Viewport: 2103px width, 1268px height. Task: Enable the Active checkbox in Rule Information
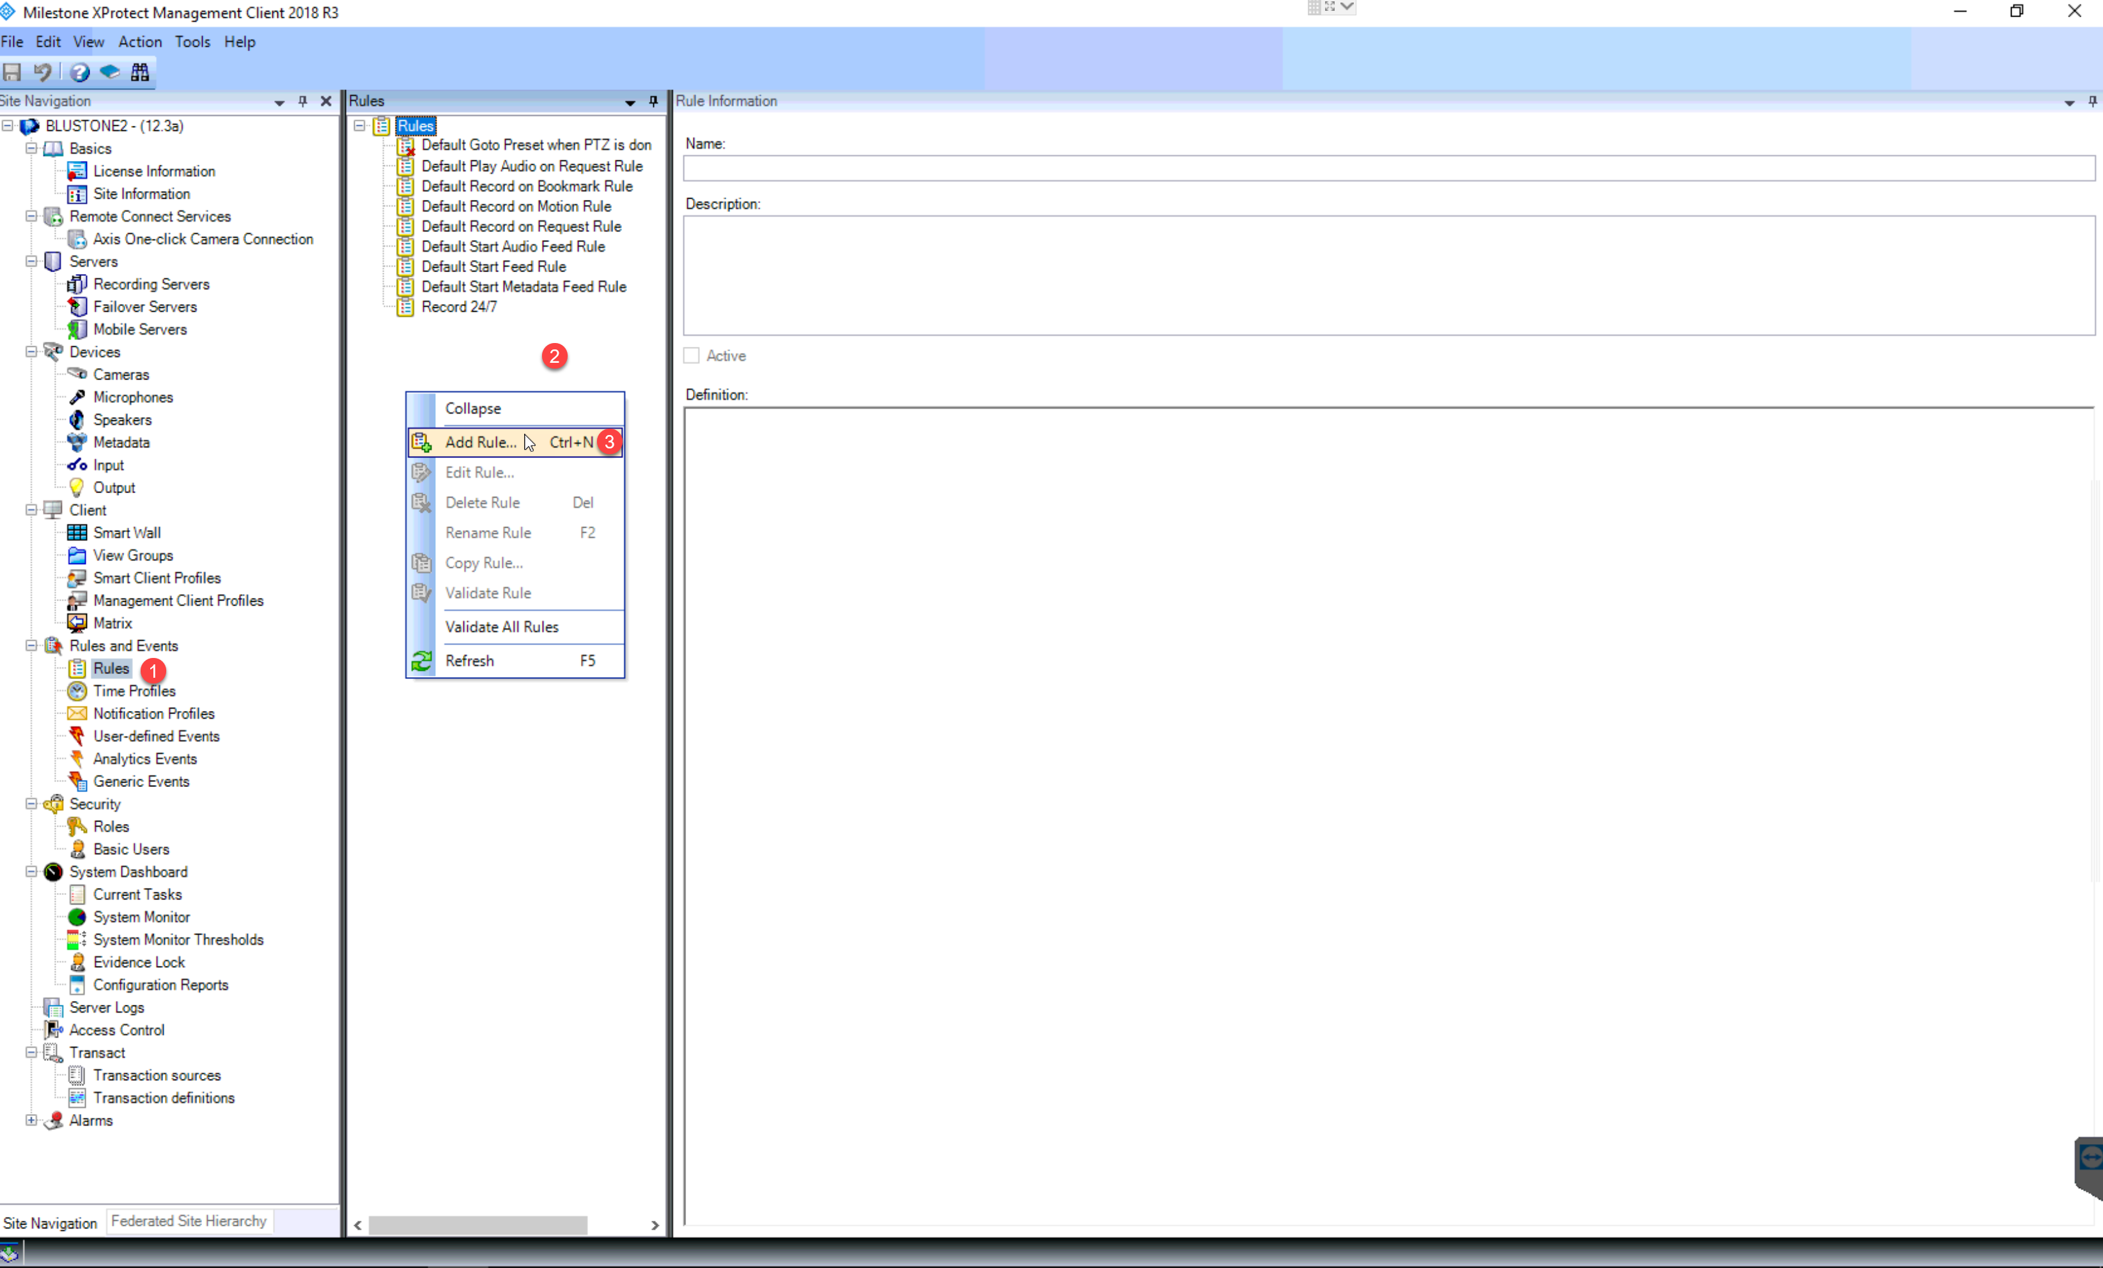click(x=690, y=356)
